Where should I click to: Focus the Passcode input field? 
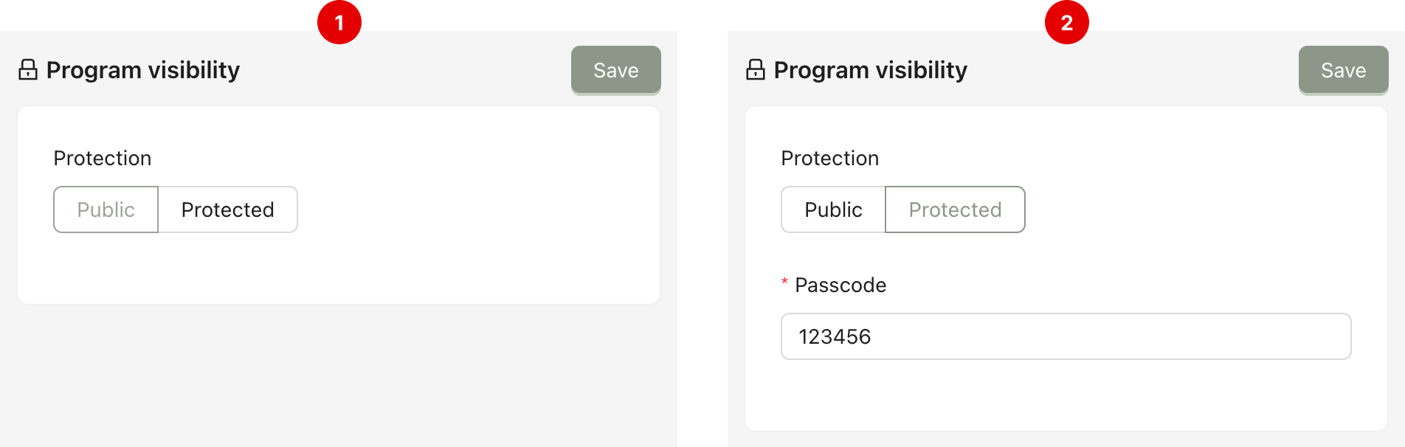tap(1066, 337)
